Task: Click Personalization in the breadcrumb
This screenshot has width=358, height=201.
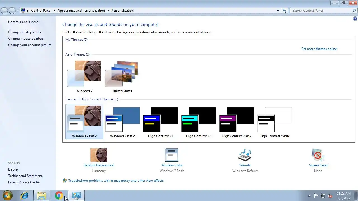Action: tap(123, 11)
